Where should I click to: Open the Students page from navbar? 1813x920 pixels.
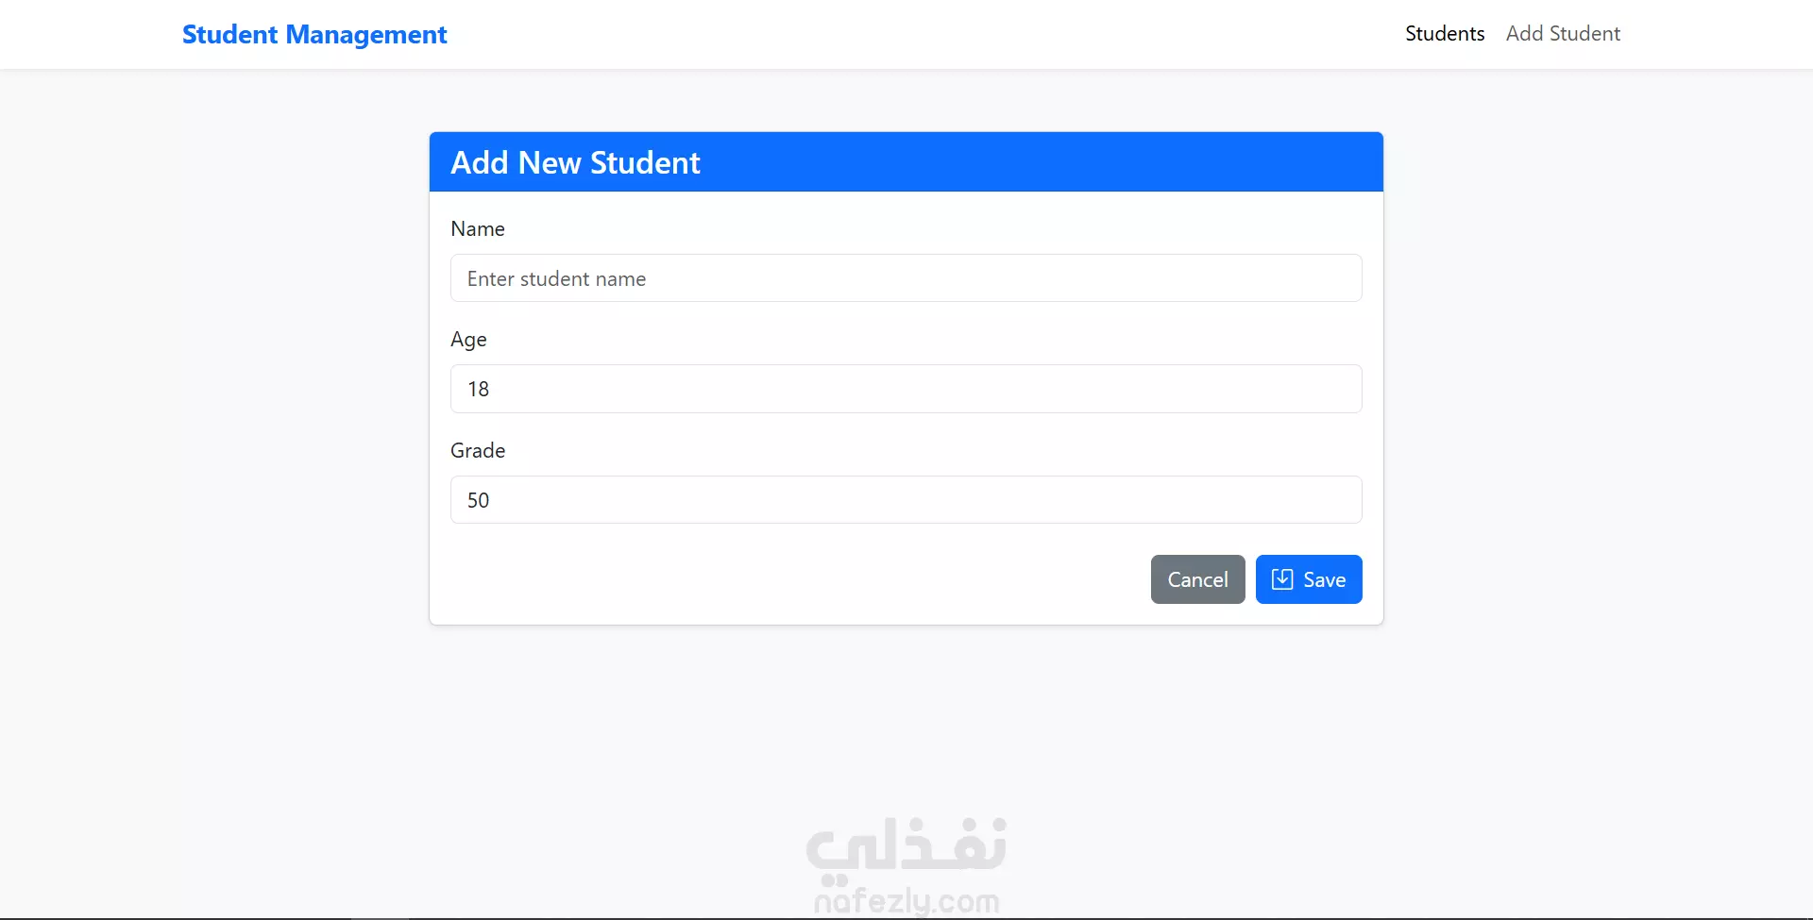(1445, 34)
